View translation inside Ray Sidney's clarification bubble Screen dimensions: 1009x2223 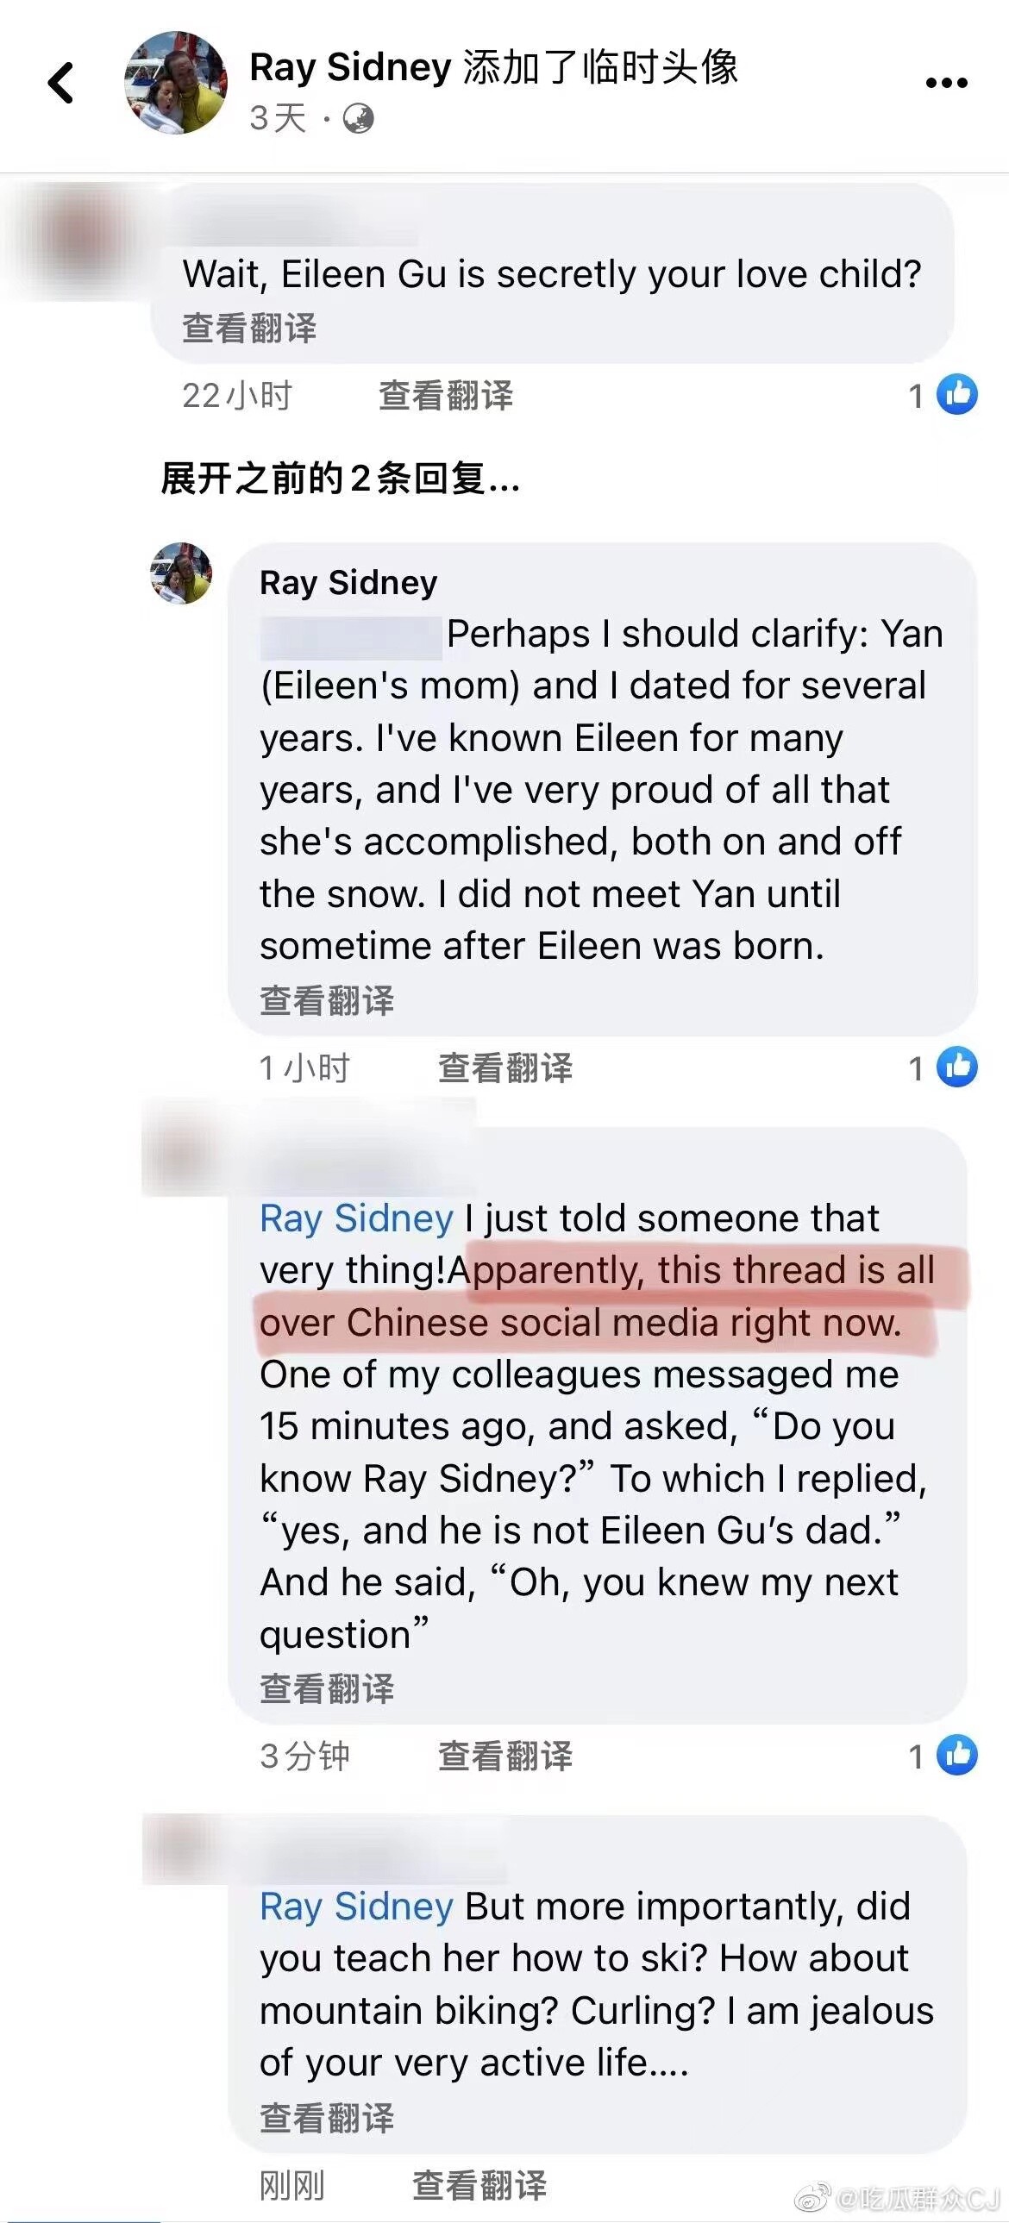pyautogui.click(x=327, y=1000)
